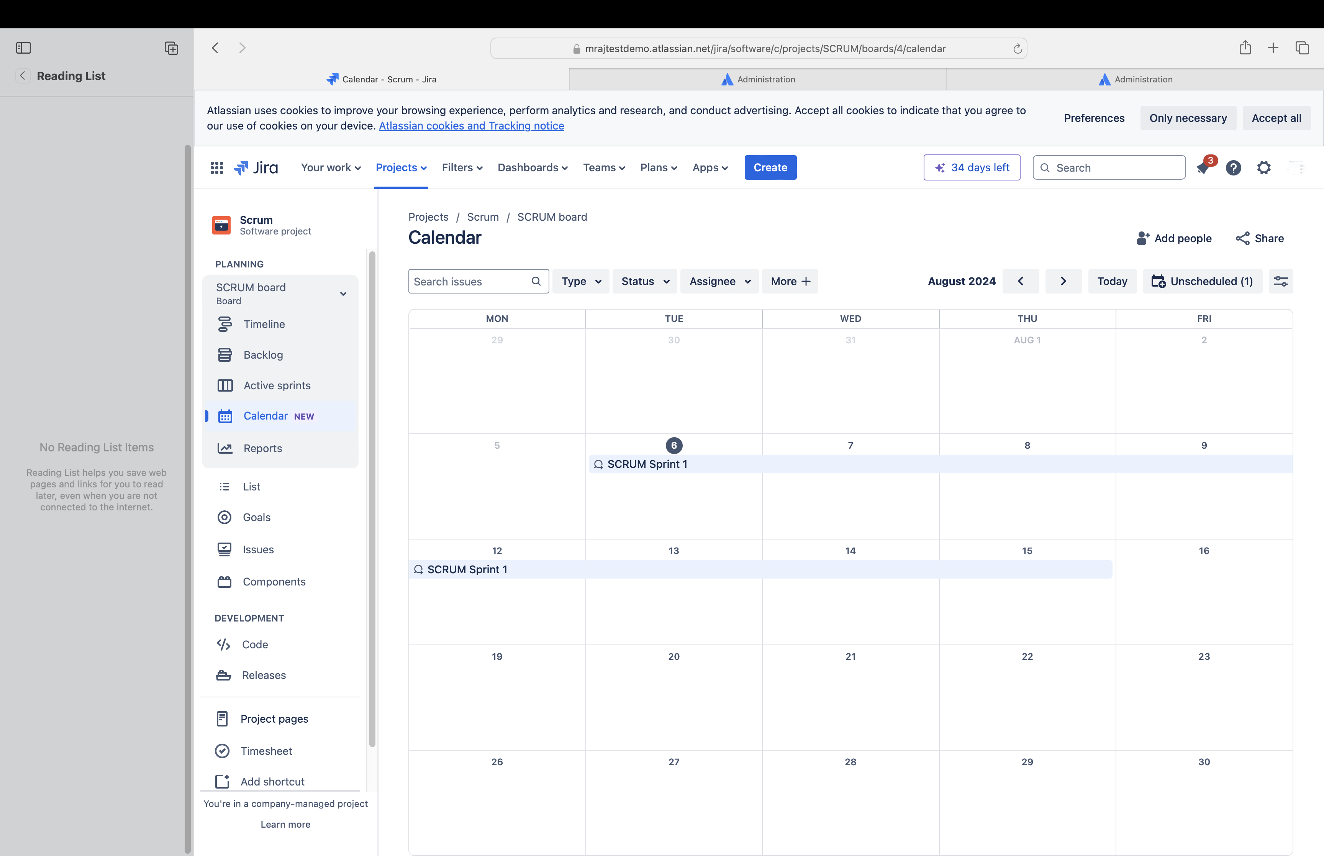
Task: Open Jira settings gear icon
Action: [x=1264, y=168]
